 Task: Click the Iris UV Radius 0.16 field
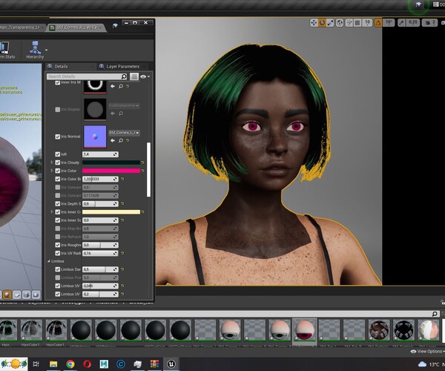click(x=100, y=253)
